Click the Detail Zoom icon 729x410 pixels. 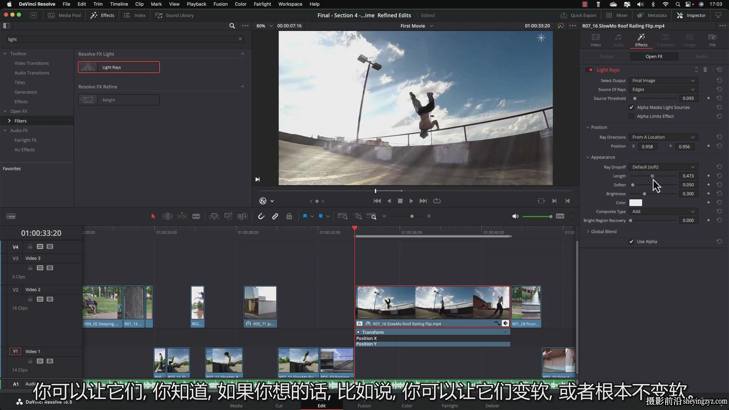[x=358, y=216]
